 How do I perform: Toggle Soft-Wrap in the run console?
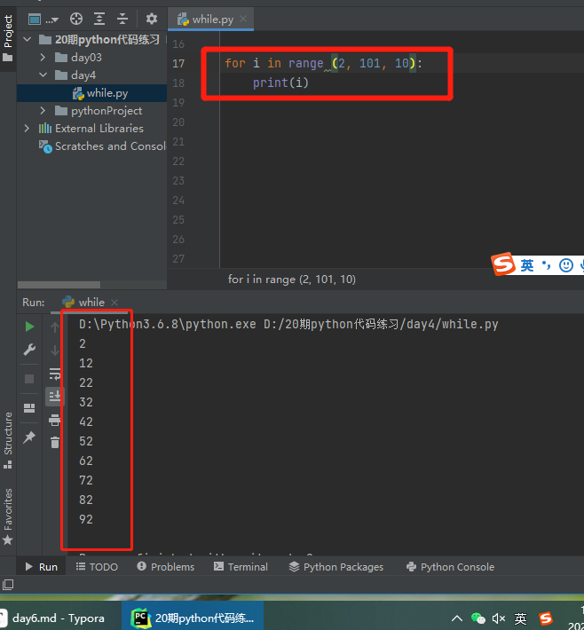click(55, 374)
